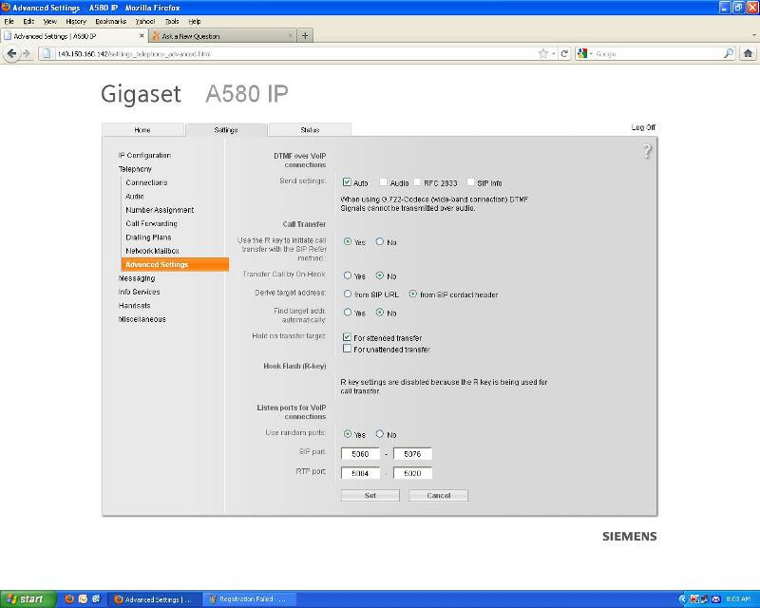Select No for R key call transfer
The width and height of the screenshot is (760, 608).
click(379, 241)
